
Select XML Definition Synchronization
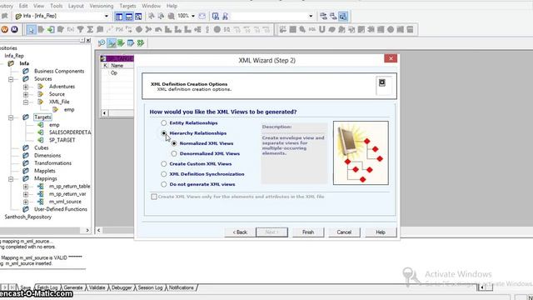pos(164,174)
